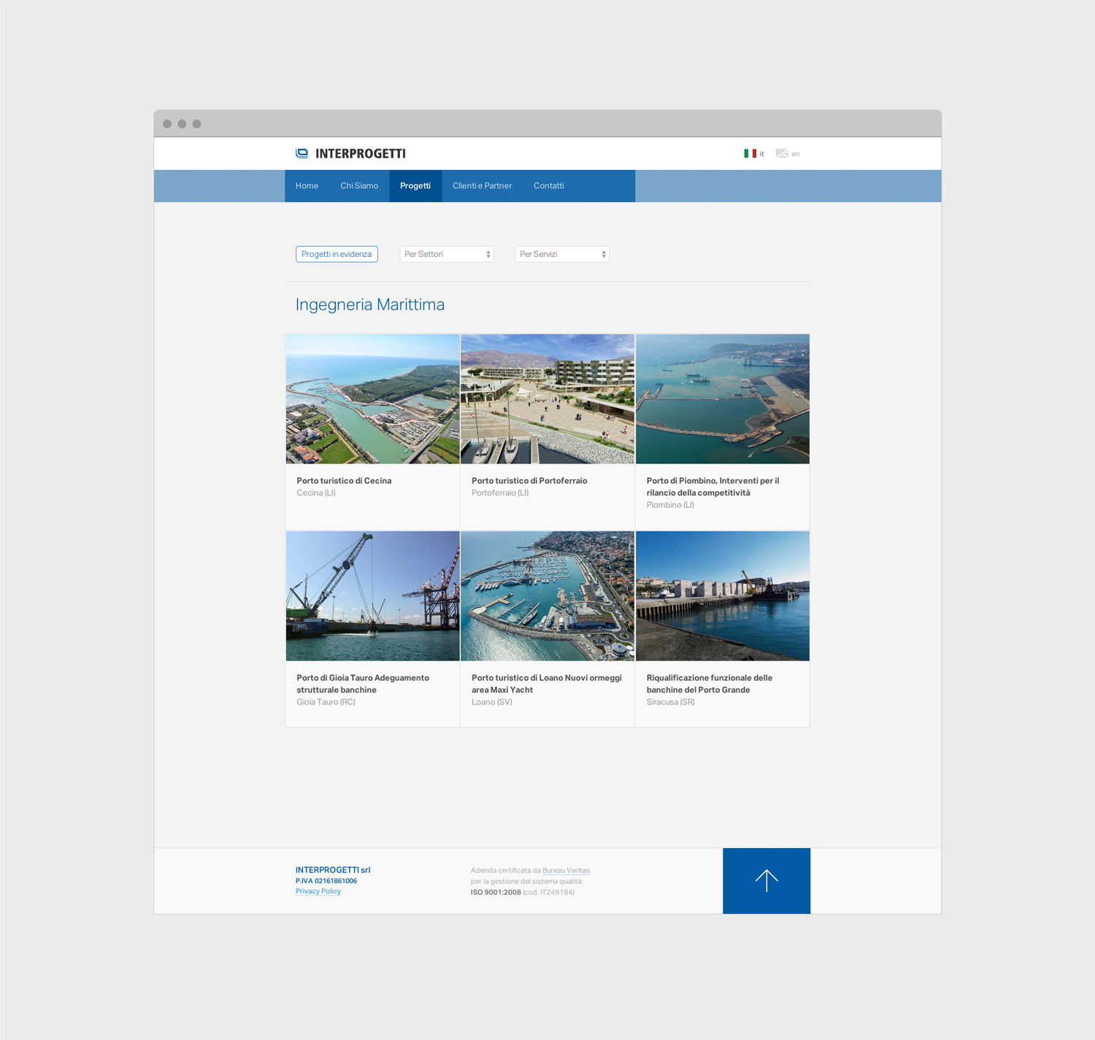Open the Loano marina aerial thumbnail
Image resolution: width=1095 pixels, height=1040 pixels.
pos(547,596)
